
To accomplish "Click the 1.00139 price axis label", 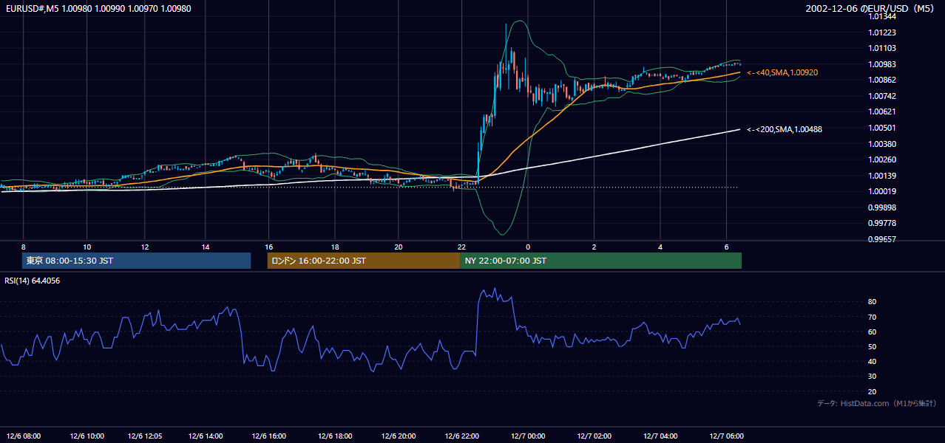I will tap(882, 176).
